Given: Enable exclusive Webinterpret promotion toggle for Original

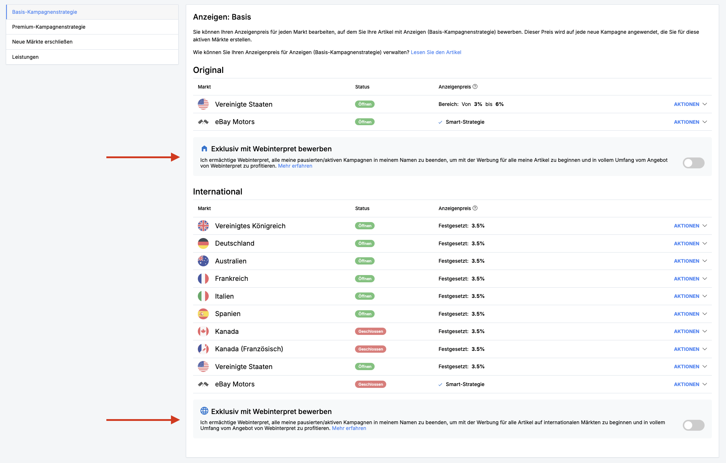Looking at the screenshot, I should (693, 163).
